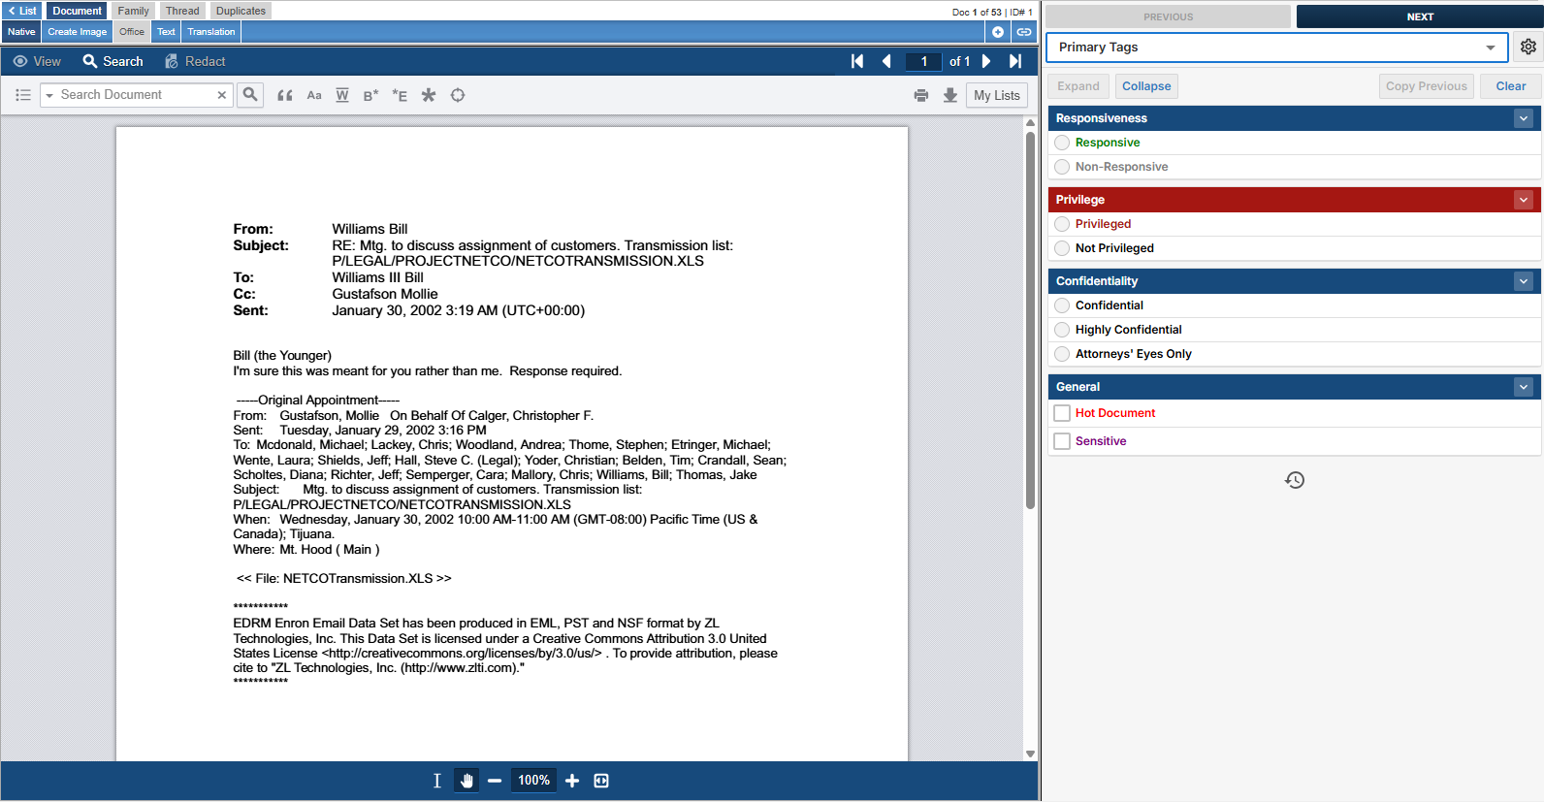Open tag settings via the gear icon
The width and height of the screenshot is (1544, 802).
pyautogui.click(x=1528, y=47)
